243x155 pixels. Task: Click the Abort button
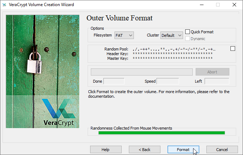(212, 72)
